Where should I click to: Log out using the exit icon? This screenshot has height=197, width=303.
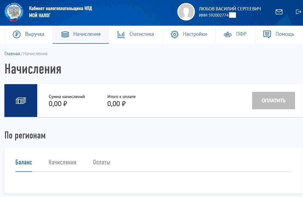298,12
